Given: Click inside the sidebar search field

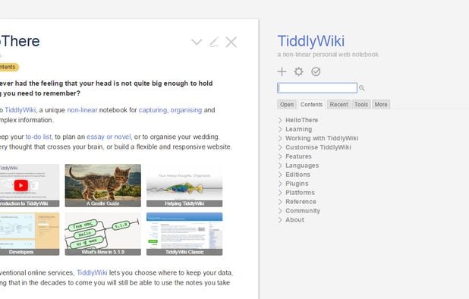Looking at the screenshot, I should tap(317, 88).
